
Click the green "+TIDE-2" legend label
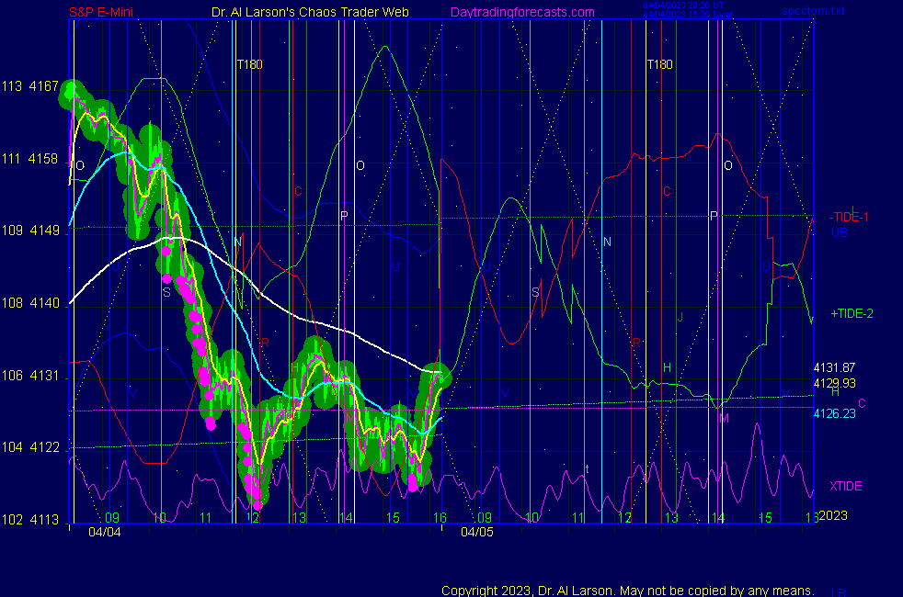[852, 313]
